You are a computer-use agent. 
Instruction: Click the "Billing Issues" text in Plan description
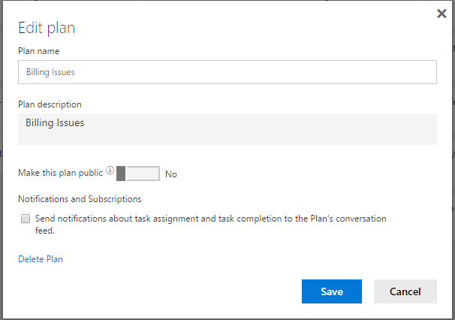coord(55,122)
